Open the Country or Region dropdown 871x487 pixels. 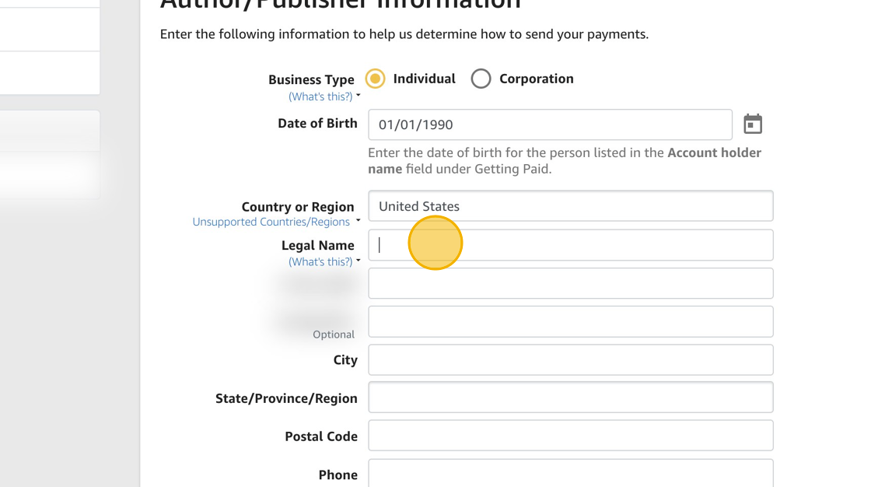coord(570,206)
